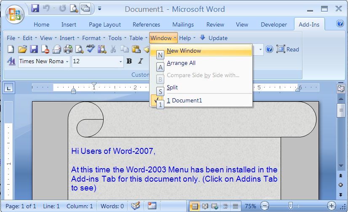Choose Arrange All from the Window menu
The image size is (348, 212).
(201, 63)
